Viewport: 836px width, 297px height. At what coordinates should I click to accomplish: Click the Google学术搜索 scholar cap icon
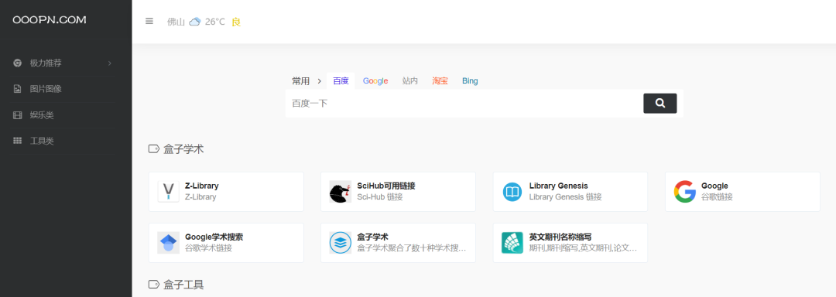click(x=169, y=243)
